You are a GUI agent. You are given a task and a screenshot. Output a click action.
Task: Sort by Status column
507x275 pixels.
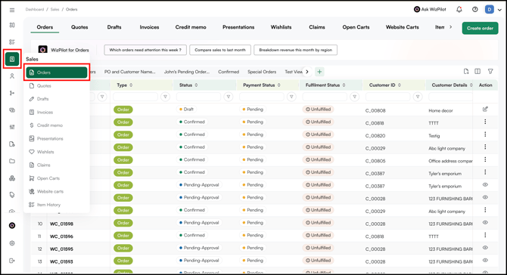[196, 85]
